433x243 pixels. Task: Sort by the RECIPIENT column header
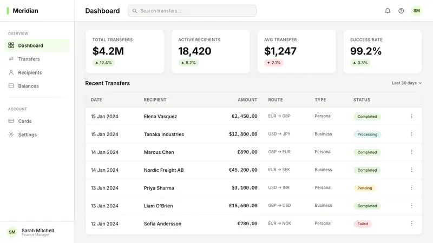(155, 100)
